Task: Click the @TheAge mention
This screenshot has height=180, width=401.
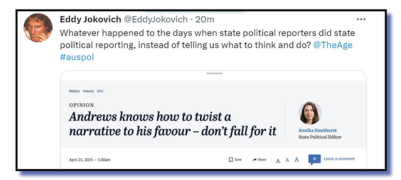Action: [332, 45]
